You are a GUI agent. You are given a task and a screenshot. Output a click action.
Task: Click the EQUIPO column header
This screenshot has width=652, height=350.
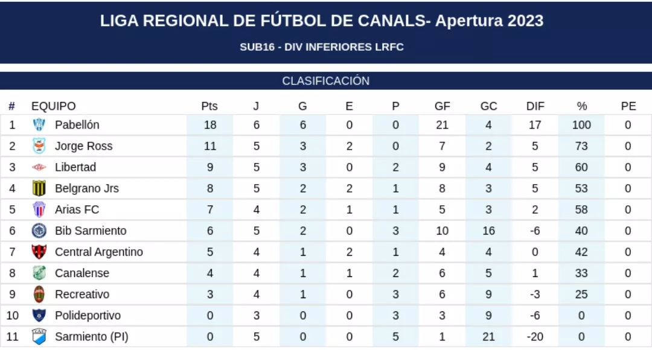[54, 106]
